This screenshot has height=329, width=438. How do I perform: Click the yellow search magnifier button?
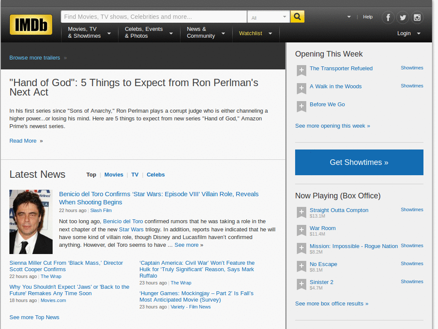pos(297,17)
